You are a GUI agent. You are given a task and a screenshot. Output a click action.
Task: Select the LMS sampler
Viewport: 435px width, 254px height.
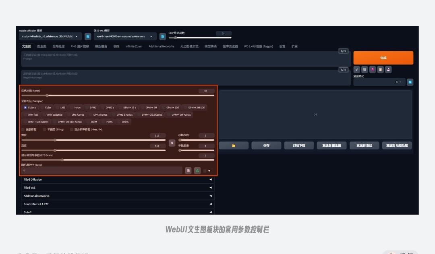click(x=60, y=107)
